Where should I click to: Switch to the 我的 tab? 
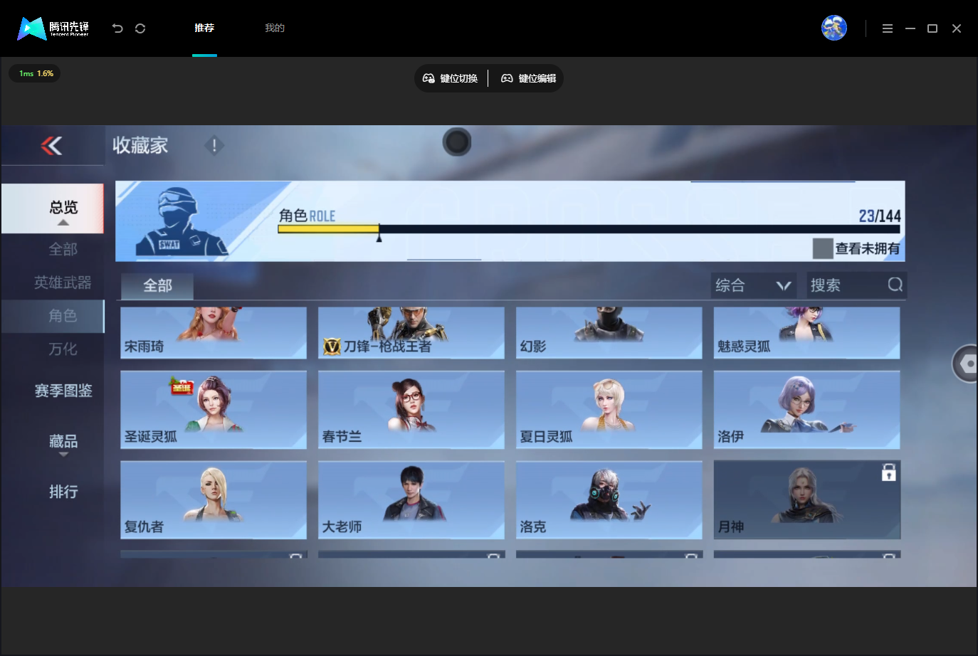coord(275,28)
